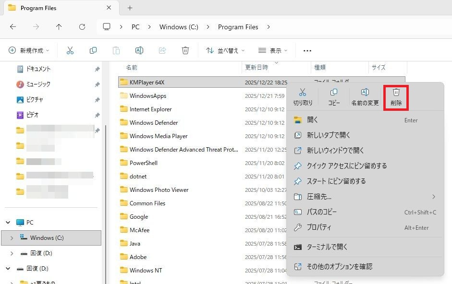Click the Cut (切り取り) icon in context menu
Screen dimensions: 452x284
[x=303, y=97]
